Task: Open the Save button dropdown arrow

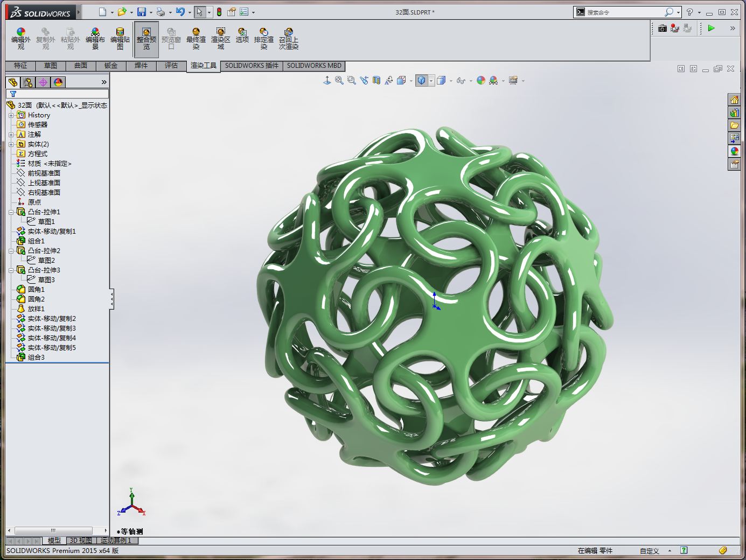Action: click(151, 12)
